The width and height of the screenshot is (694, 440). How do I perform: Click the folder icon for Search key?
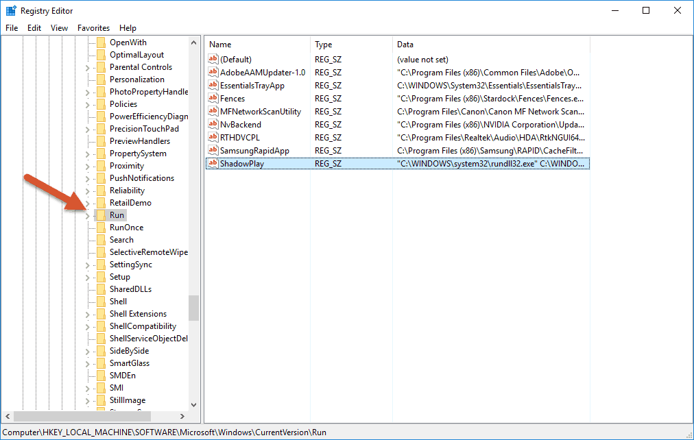pos(101,240)
